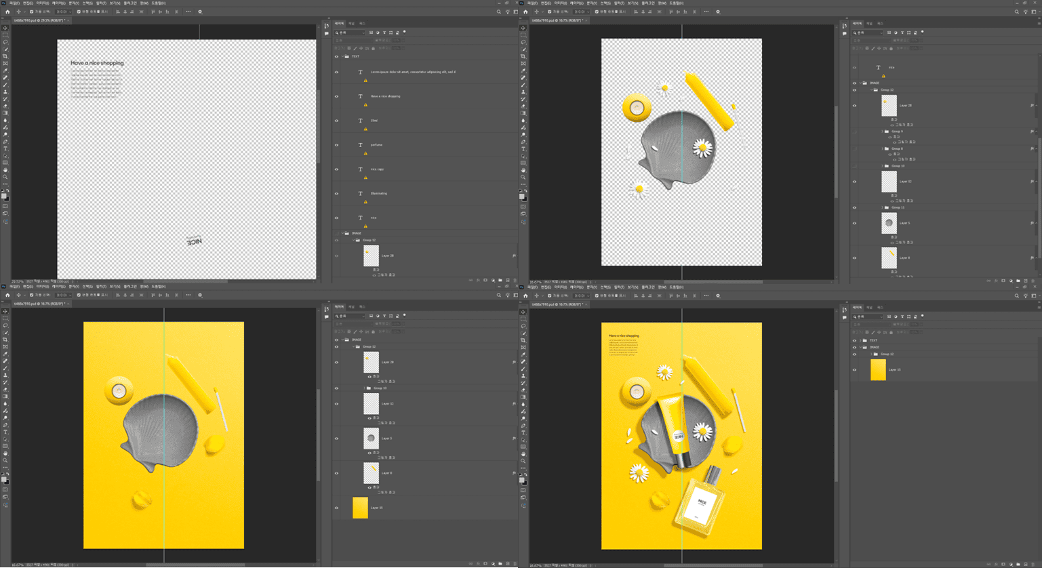Hide the 'Have a nice shopping' text layer

point(336,96)
